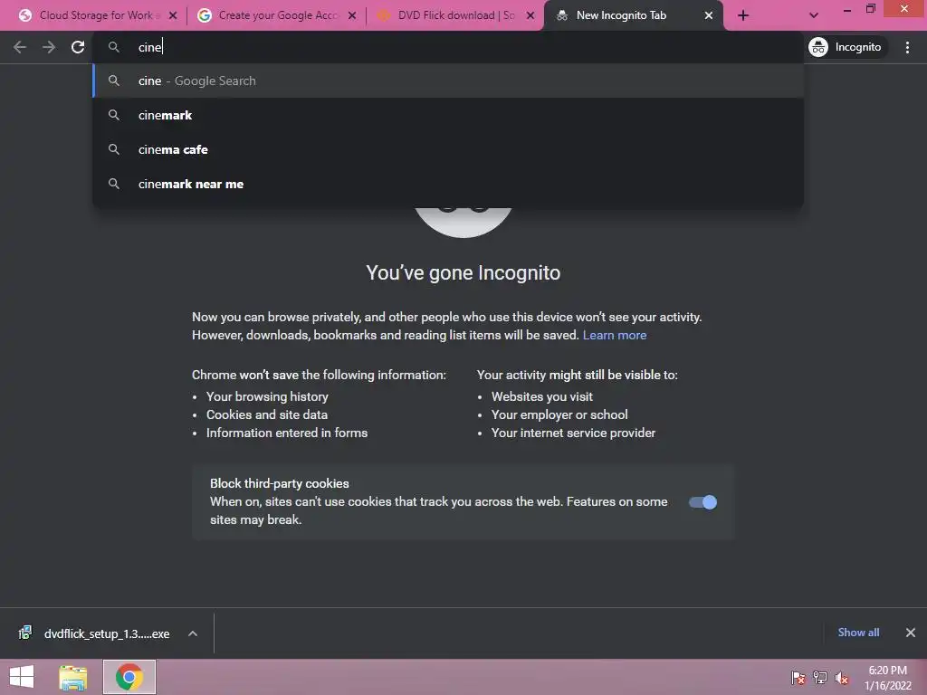Open the Chrome three-dot menu

907,47
